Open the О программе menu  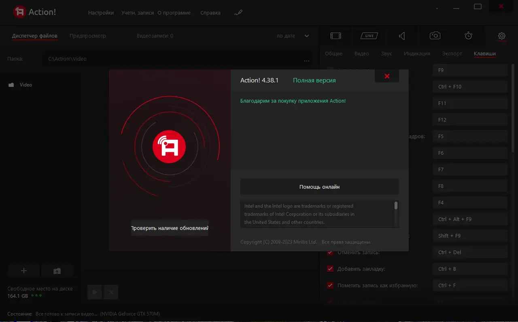(x=174, y=13)
